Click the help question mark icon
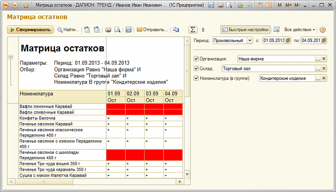Image resolution: width=336 pixels, height=192 pixels. 323,30
